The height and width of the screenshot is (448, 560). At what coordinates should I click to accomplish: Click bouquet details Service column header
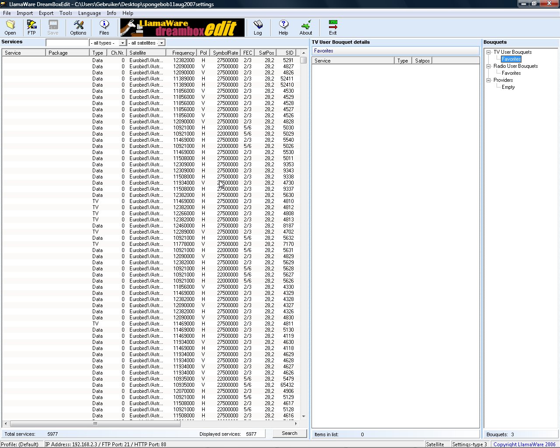tap(353, 61)
